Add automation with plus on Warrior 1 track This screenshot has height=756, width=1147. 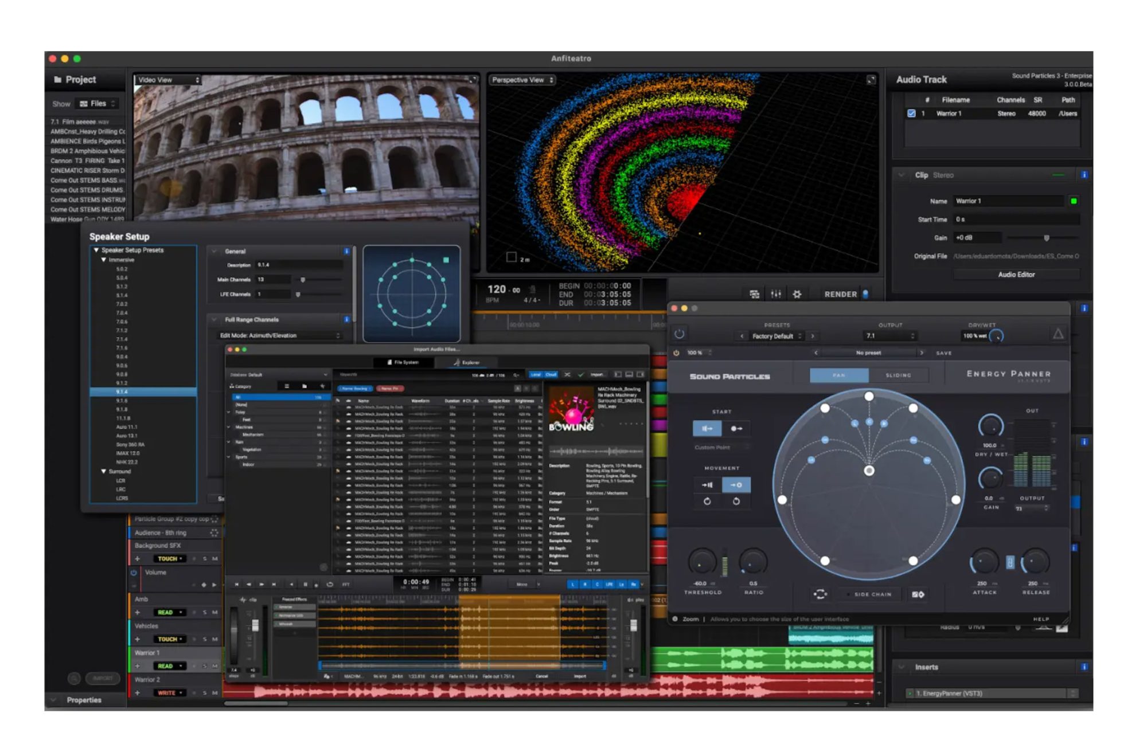click(137, 666)
